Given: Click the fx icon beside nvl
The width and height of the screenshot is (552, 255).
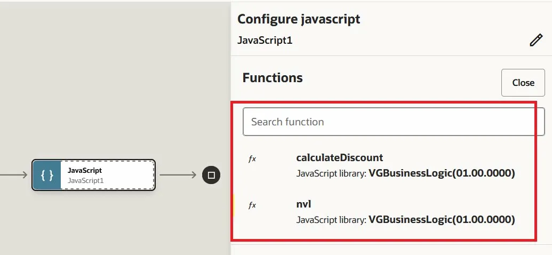Looking at the screenshot, I should [x=252, y=205].
